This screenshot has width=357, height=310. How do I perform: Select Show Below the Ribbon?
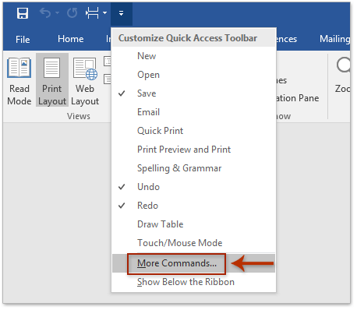click(x=193, y=282)
